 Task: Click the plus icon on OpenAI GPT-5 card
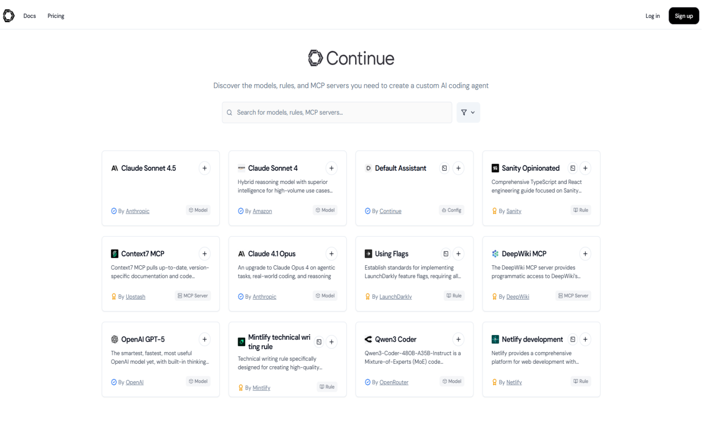(205, 339)
